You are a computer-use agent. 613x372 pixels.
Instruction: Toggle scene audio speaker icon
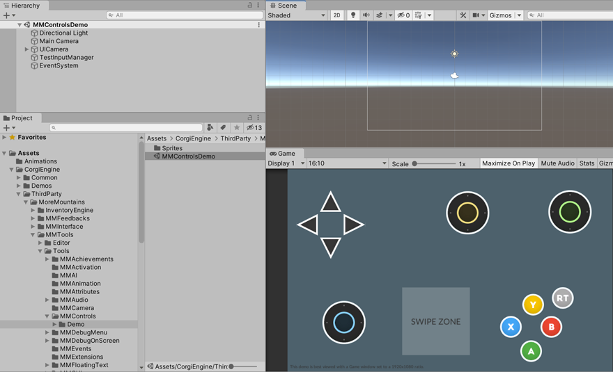tap(366, 15)
